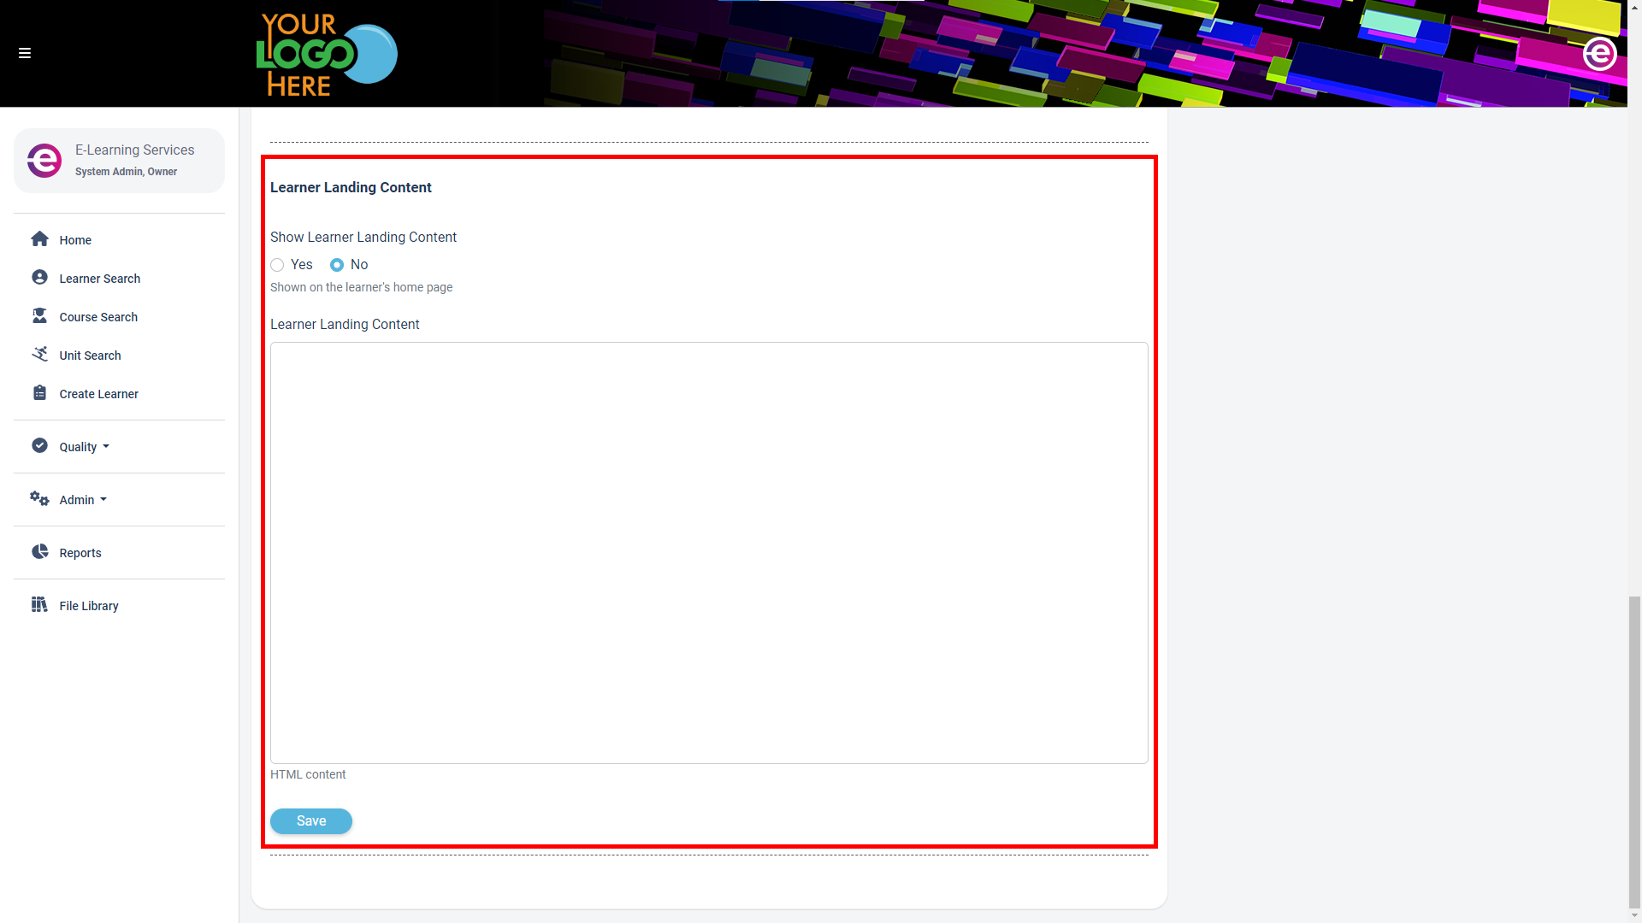The height and width of the screenshot is (923, 1642).
Task: Save the landing content settings
Action: (x=311, y=821)
